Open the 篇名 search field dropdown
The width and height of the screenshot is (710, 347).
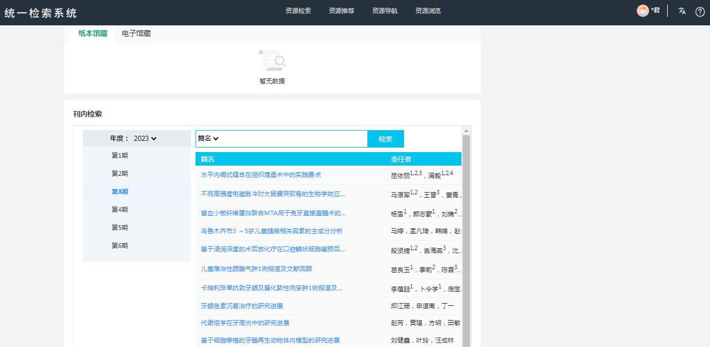pos(208,139)
